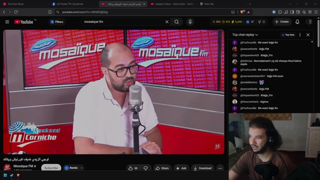Open the Brave Rewards triangle icon

[x=248, y=12]
